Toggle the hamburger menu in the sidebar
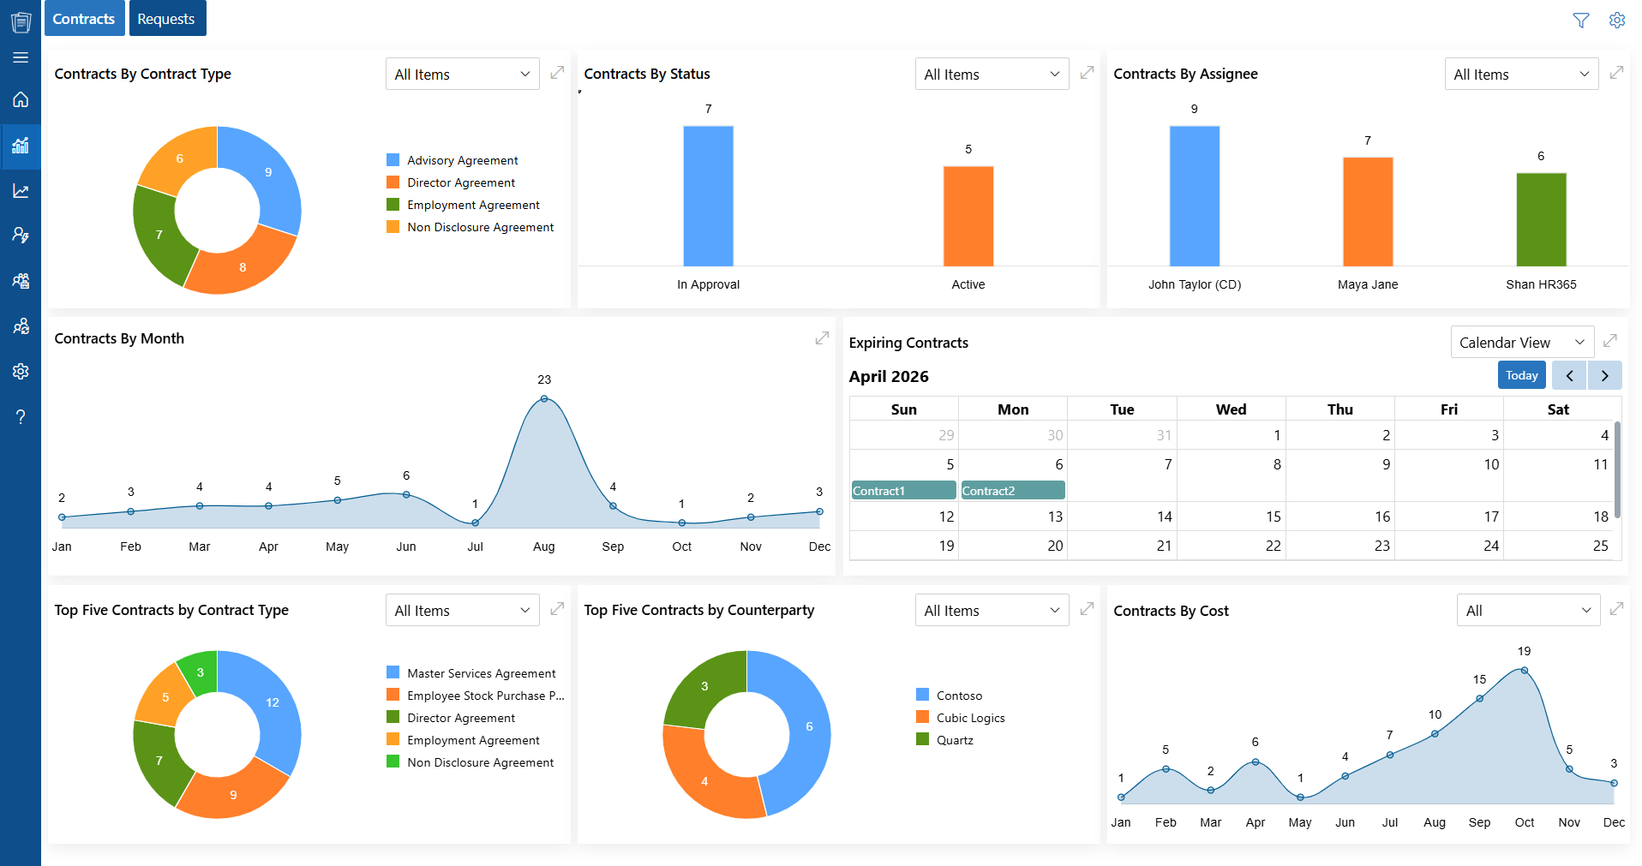The height and width of the screenshot is (866, 1642). 21,57
